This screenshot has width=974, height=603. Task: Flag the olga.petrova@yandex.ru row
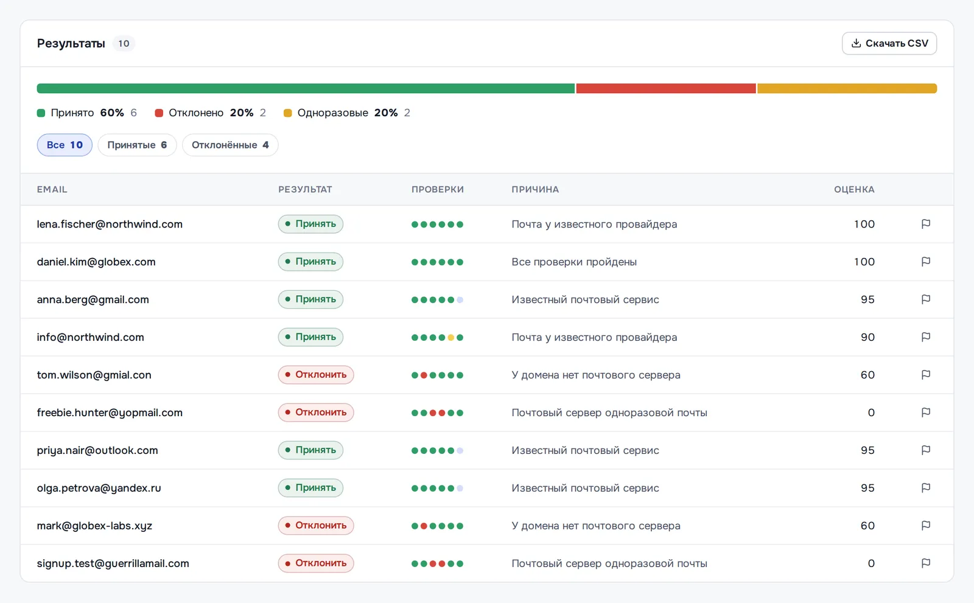(925, 488)
